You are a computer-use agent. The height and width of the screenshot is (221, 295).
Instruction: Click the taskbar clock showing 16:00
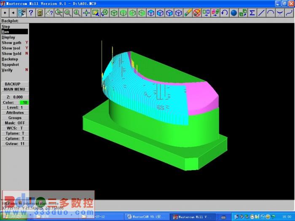click(x=287, y=217)
